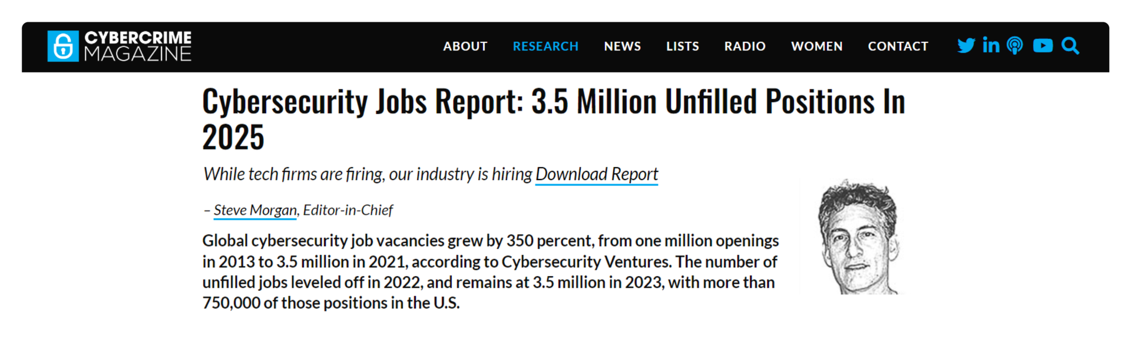Click the search magnifier icon
Viewport: 1131px width, 349px height.
pyautogui.click(x=1070, y=46)
